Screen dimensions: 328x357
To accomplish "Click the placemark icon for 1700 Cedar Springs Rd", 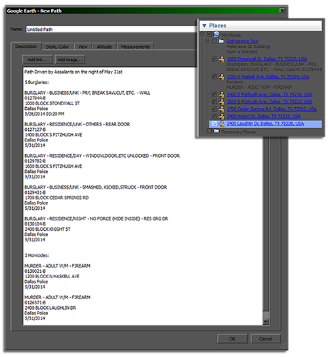I will (x=221, y=109).
